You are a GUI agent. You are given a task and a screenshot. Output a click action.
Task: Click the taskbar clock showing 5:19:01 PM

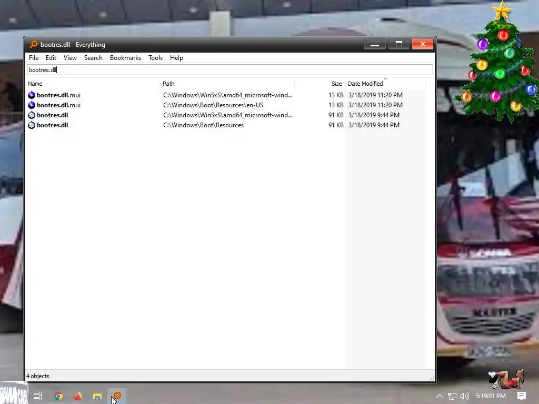[x=491, y=396]
